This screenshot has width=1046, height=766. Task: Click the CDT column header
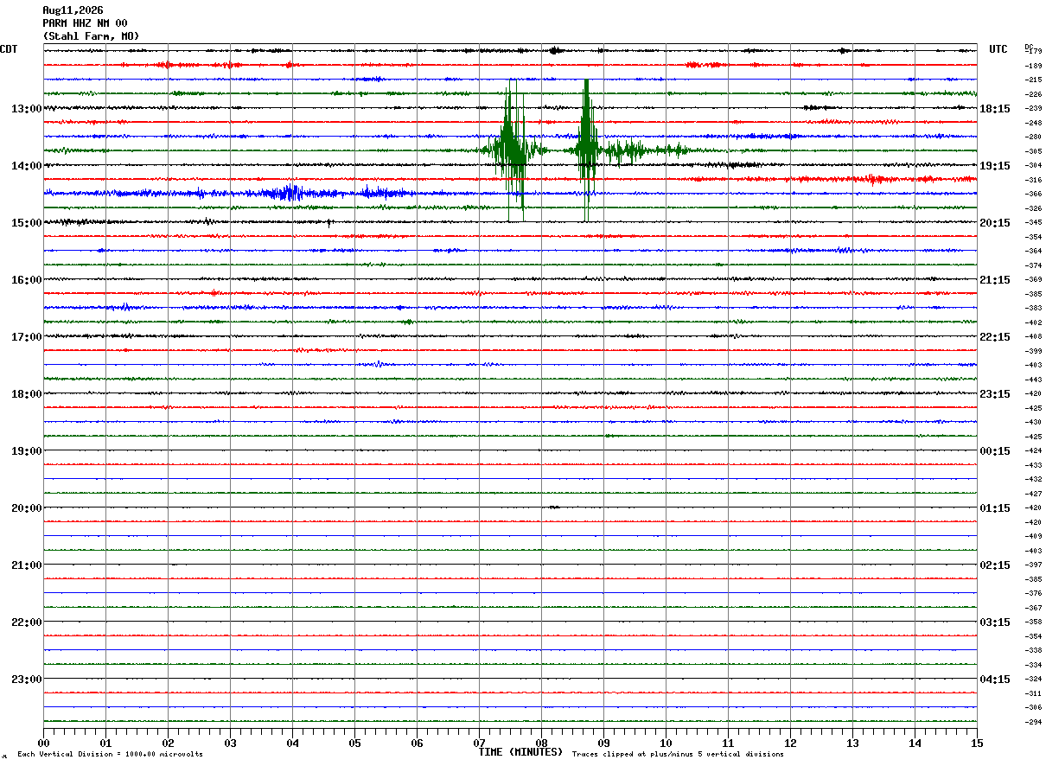click(9, 49)
